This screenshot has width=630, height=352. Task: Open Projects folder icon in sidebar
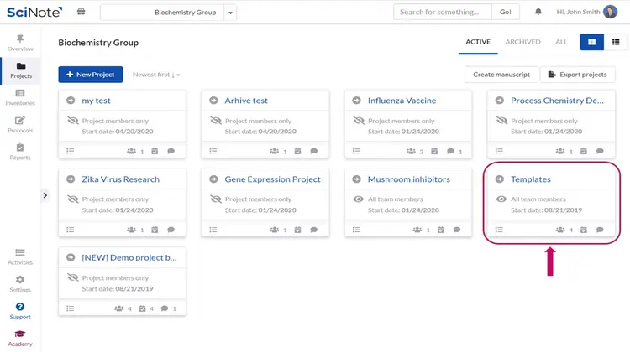click(21, 65)
